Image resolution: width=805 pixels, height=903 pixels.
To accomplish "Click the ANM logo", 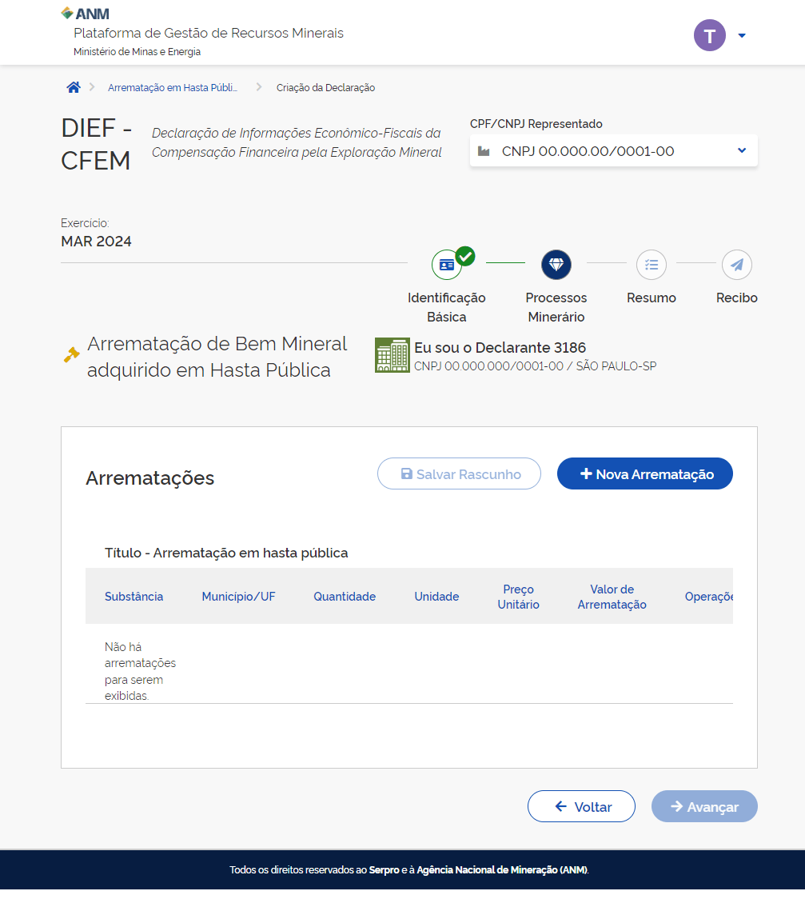I will click(x=86, y=14).
